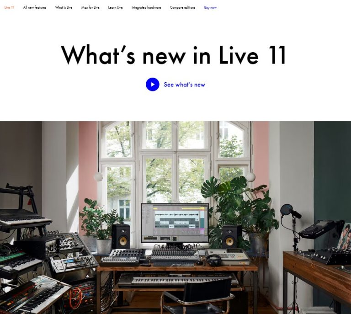
Task: Click the See what's new text link
Action: coord(184,85)
